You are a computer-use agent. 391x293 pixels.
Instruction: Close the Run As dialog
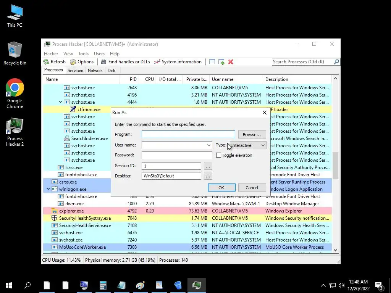[x=265, y=113]
